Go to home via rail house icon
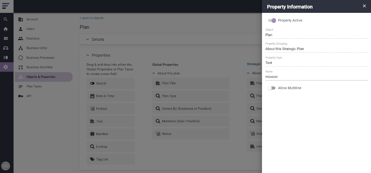The image size is (371, 173). point(5,29)
